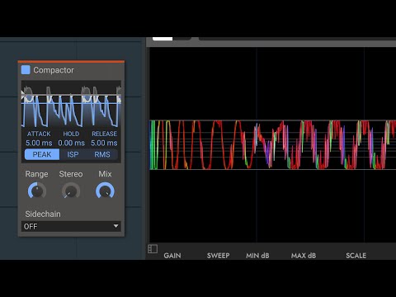Click the Stereo knob

pos(71,191)
